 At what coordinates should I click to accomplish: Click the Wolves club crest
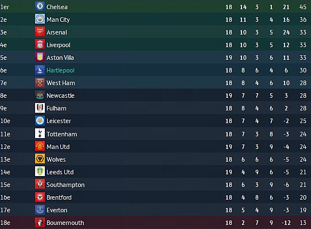coord(40,159)
